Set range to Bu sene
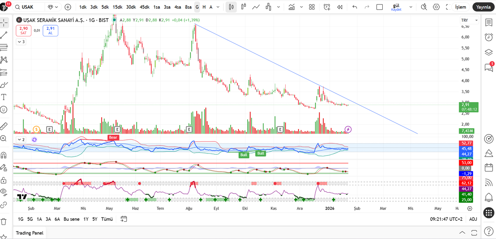The width and height of the screenshot is (496, 239). tap(72, 219)
